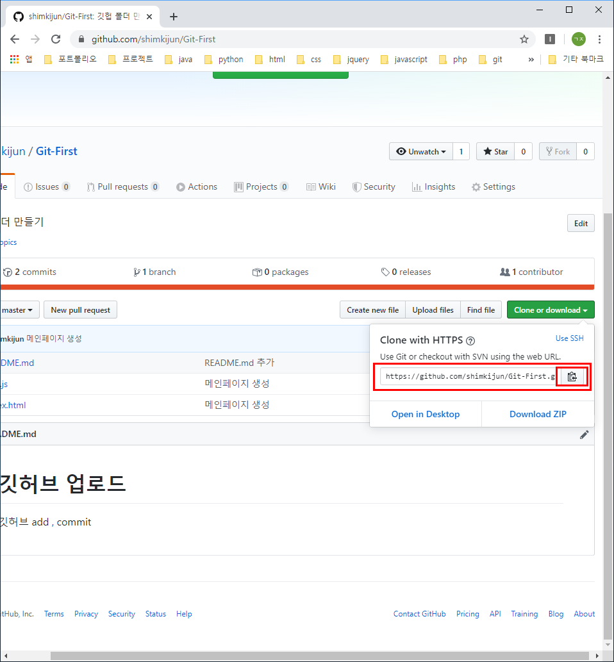
Task: Open the javascript bookmark folder
Action: pos(404,60)
